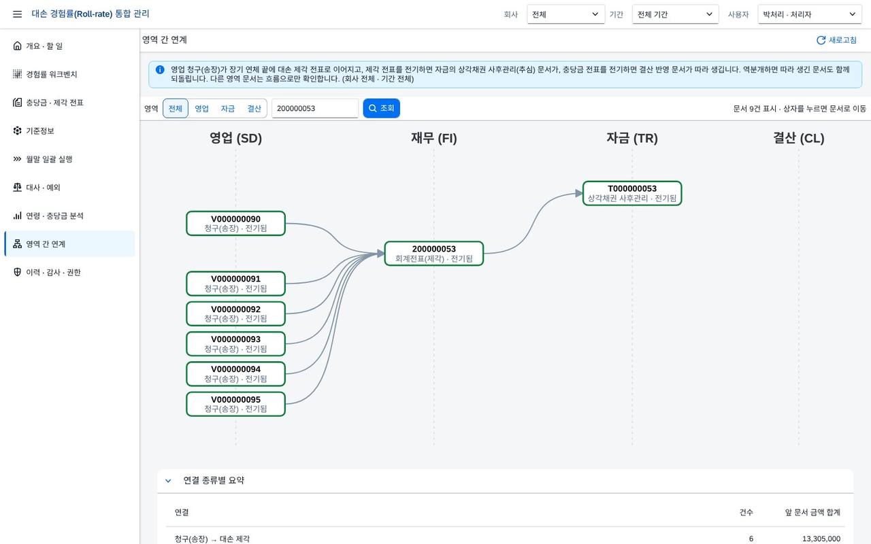Collapse the 연결 종류별 요약 panel
871x544 pixels.
tap(168, 481)
